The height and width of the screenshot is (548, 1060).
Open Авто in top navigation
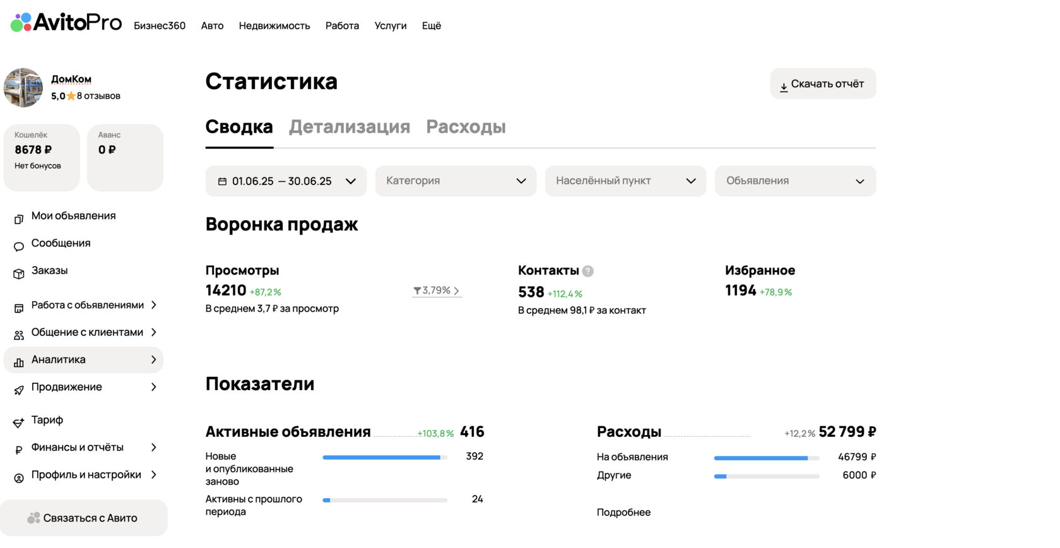tap(212, 26)
